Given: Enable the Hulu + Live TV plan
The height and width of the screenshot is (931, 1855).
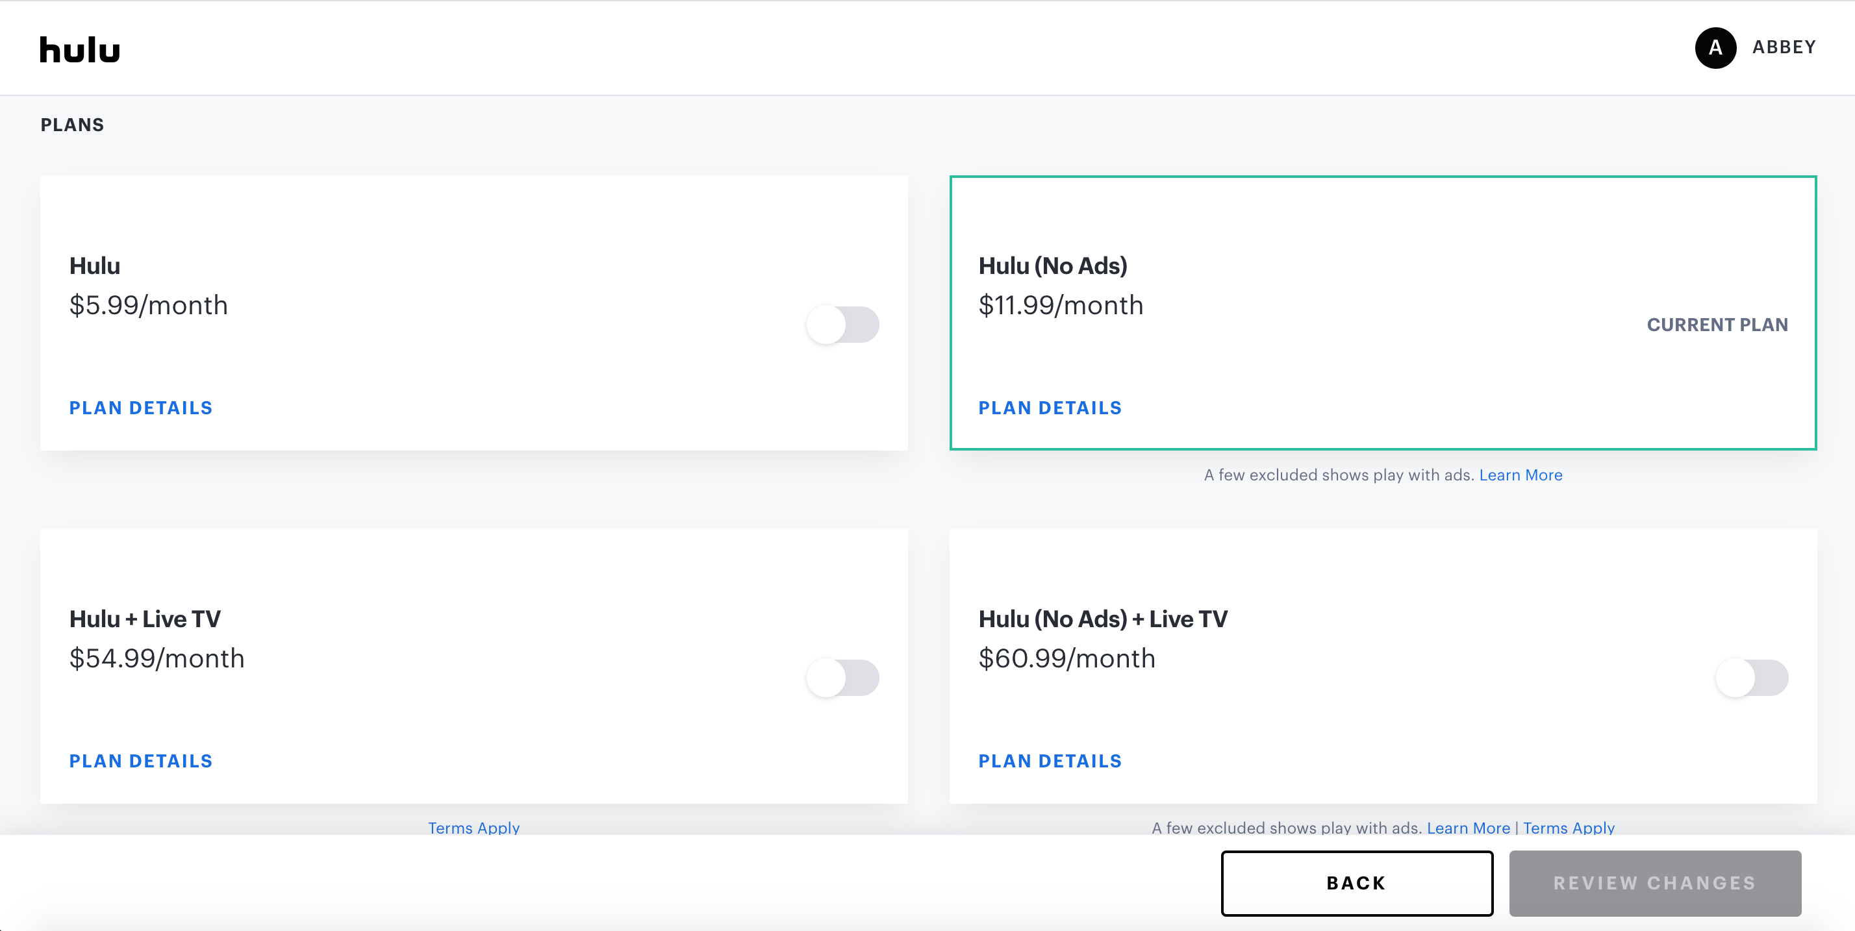Looking at the screenshot, I should [842, 678].
